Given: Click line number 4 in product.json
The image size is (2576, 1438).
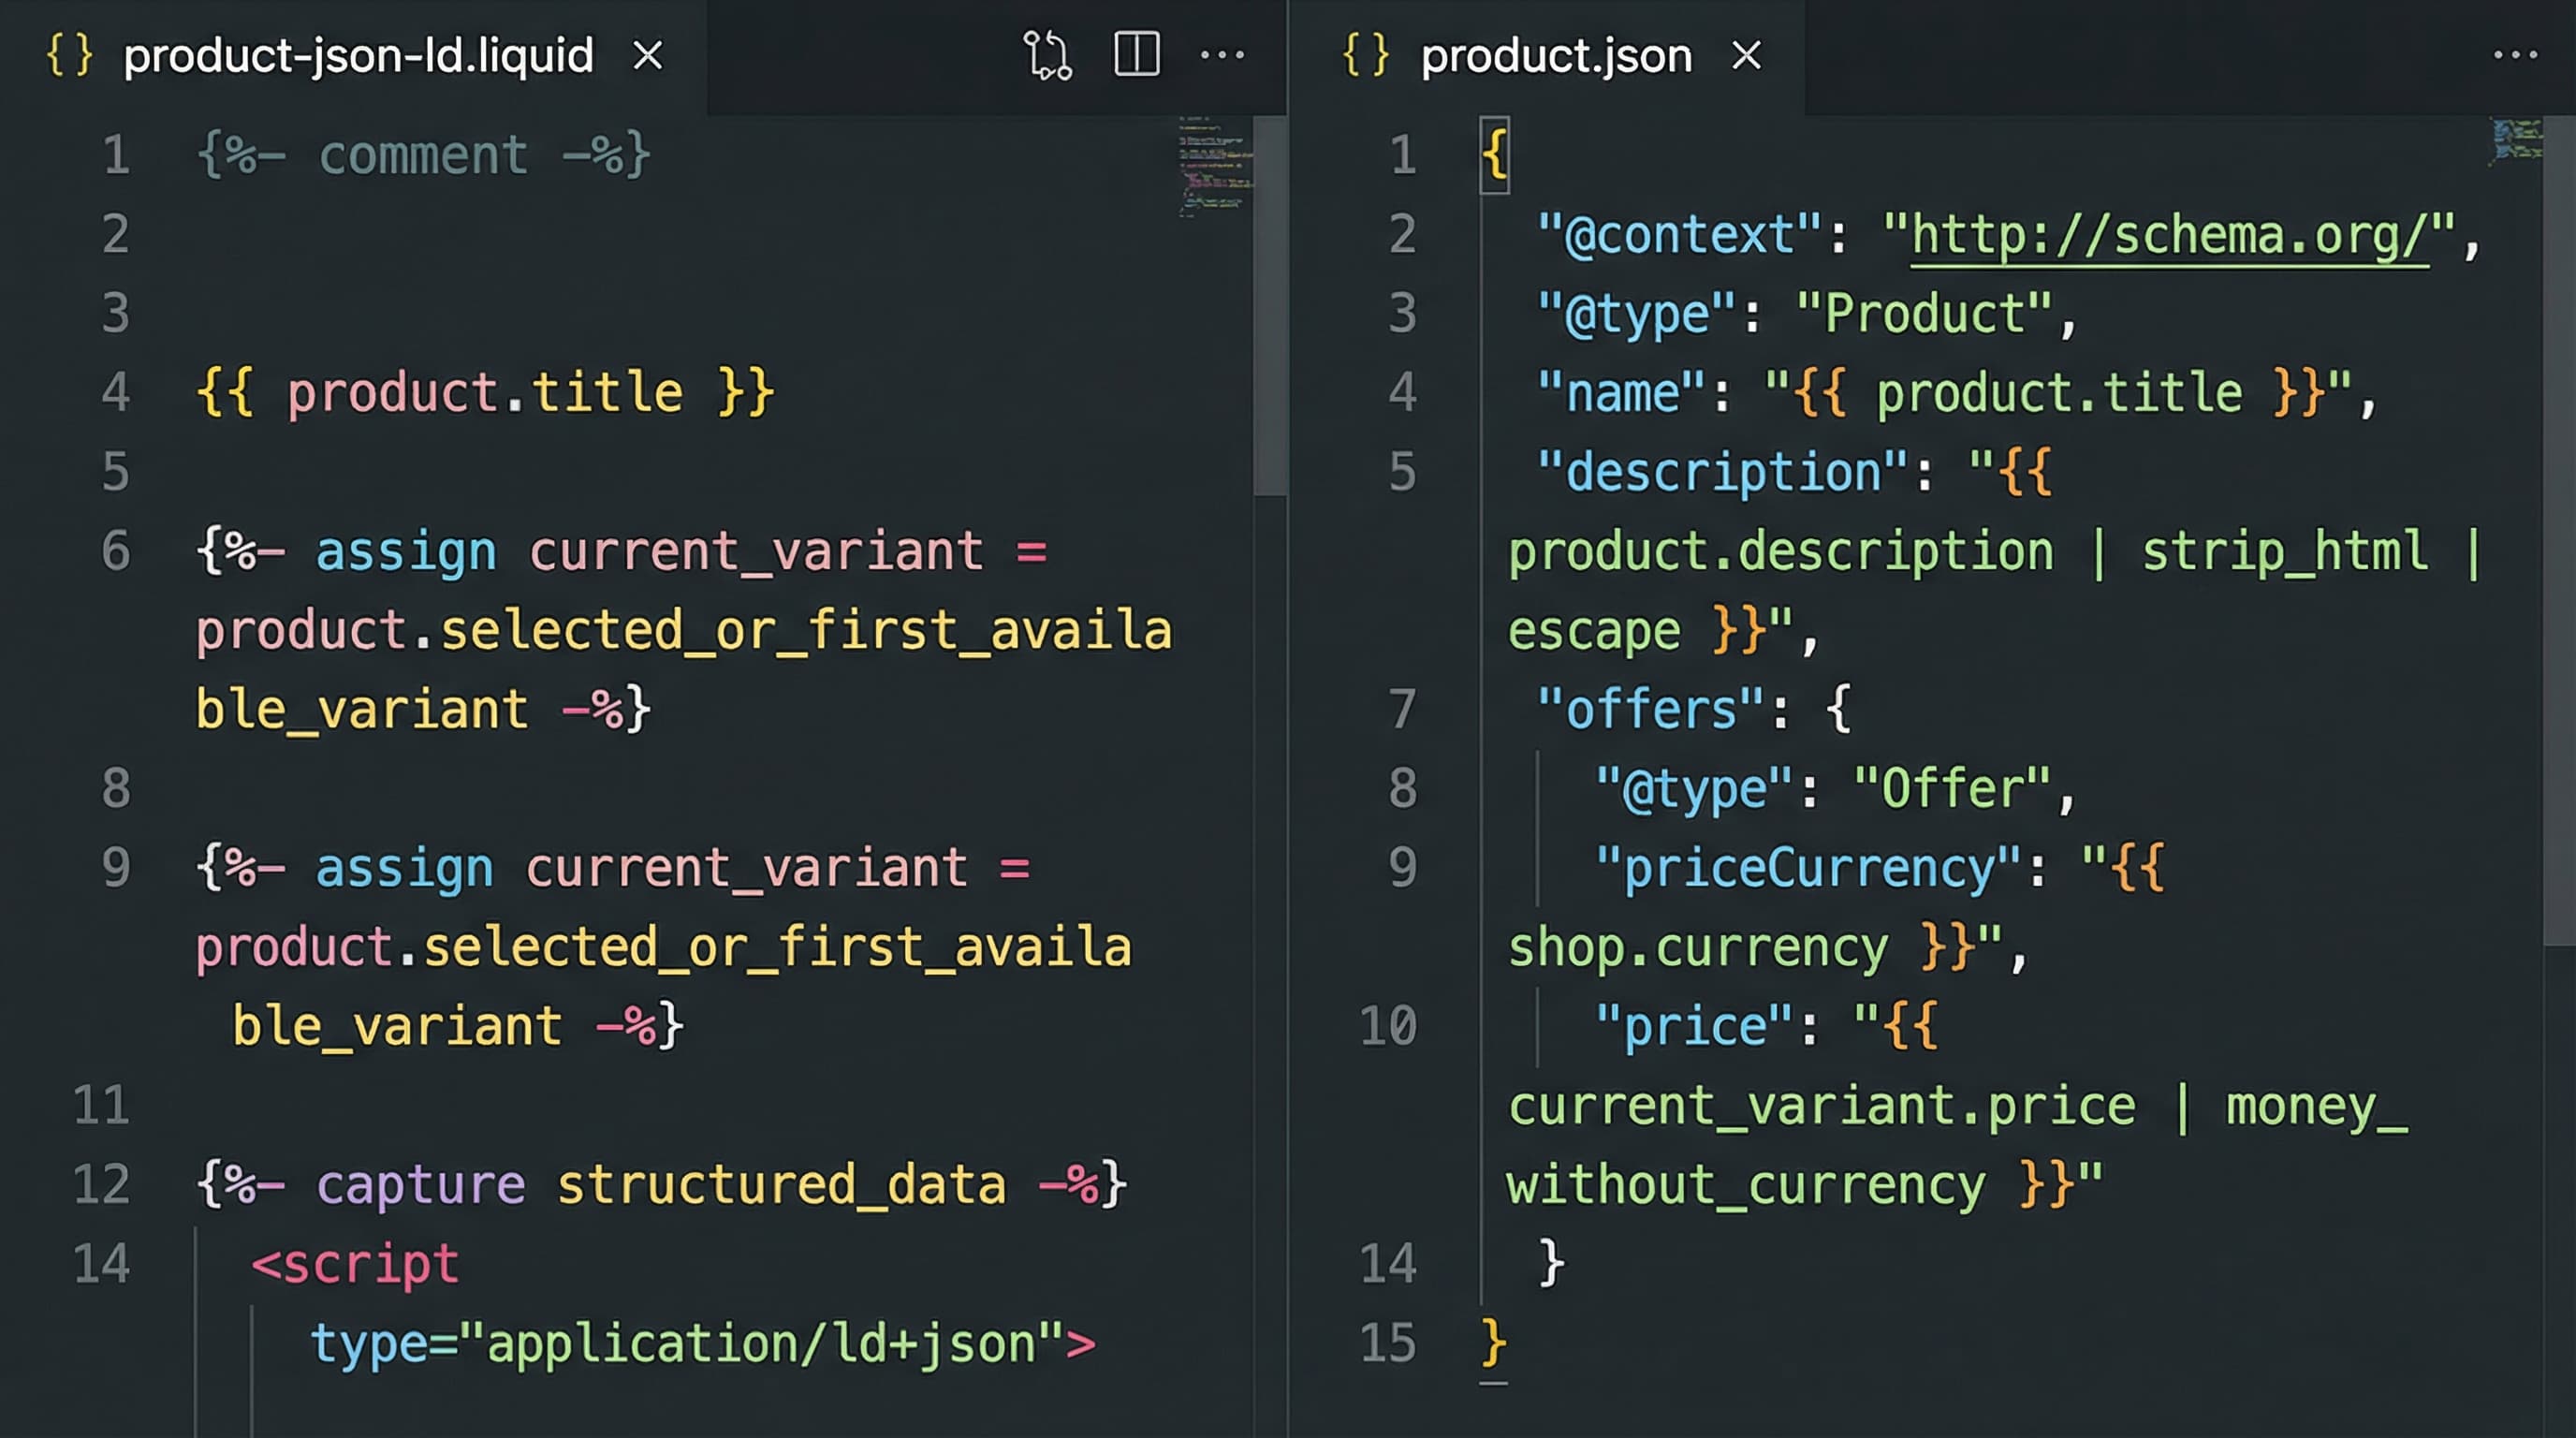Looking at the screenshot, I should click(x=1402, y=392).
